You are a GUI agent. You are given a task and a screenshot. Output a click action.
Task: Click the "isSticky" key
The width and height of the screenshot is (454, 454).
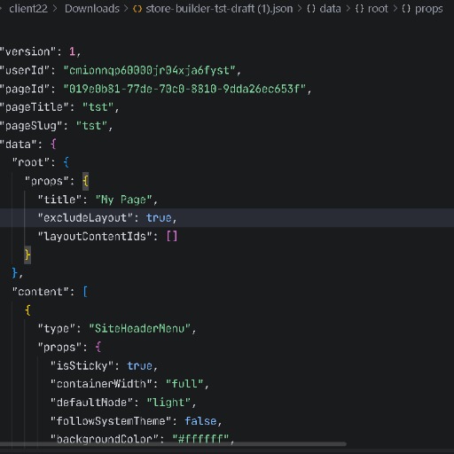tap(82, 365)
